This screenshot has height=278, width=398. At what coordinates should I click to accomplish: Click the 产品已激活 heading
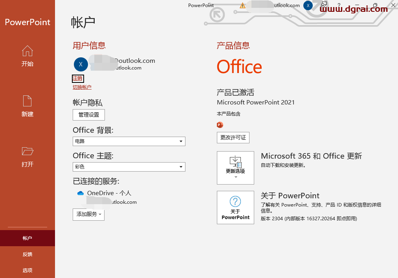coord(235,92)
